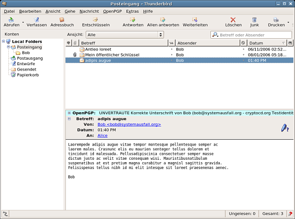
Task: Click the Entschlüsseln decrypt button
Action: pyautogui.click(x=96, y=22)
